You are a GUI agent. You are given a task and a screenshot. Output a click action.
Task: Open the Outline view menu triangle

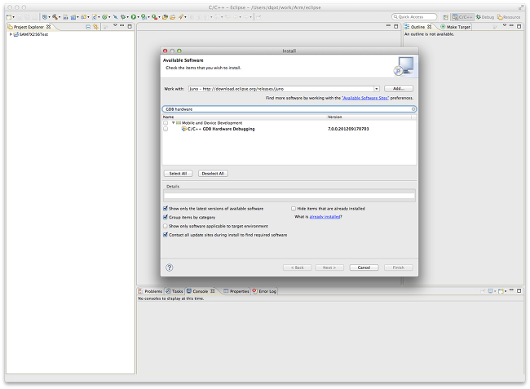click(x=504, y=25)
